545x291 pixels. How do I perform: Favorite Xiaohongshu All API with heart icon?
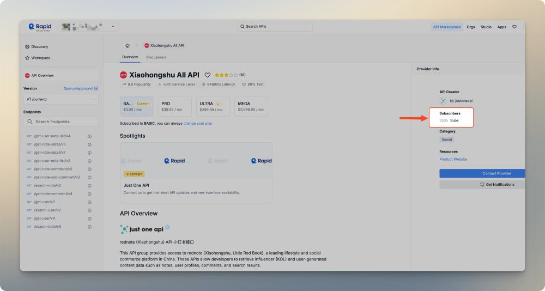pos(208,75)
